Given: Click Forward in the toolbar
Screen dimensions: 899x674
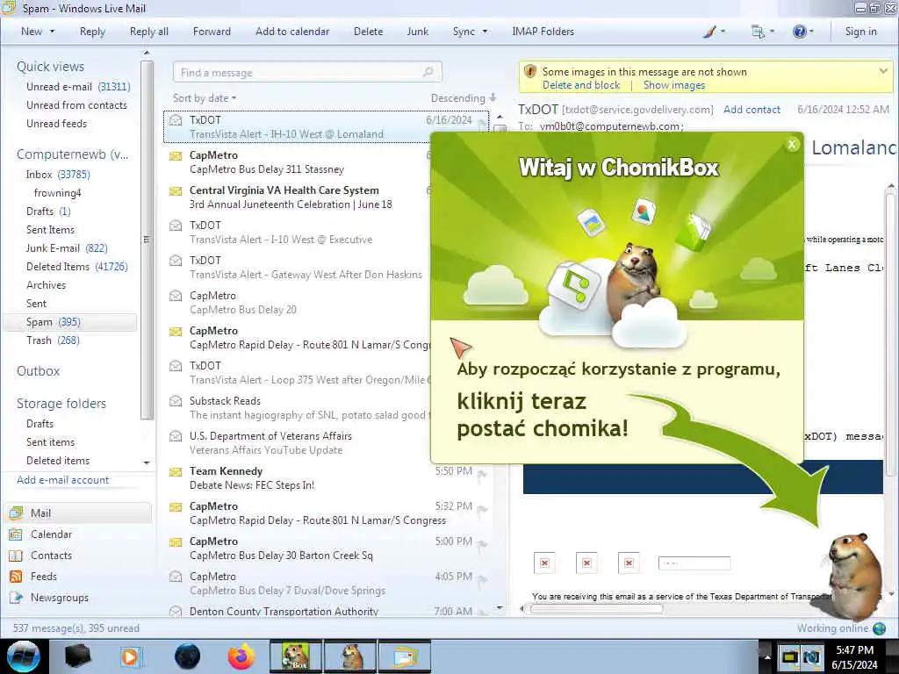Looking at the screenshot, I should 212,32.
